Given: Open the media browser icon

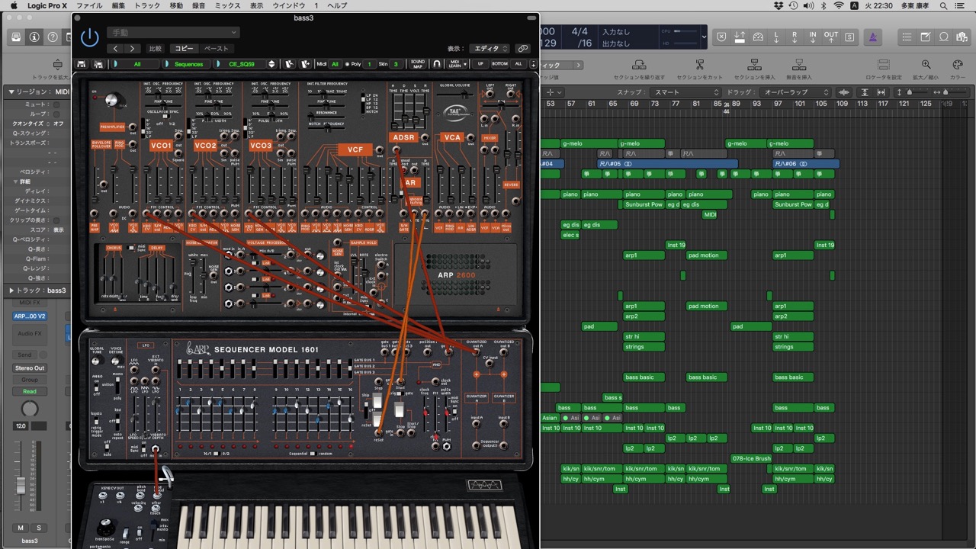Looking at the screenshot, I should [x=962, y=37].
